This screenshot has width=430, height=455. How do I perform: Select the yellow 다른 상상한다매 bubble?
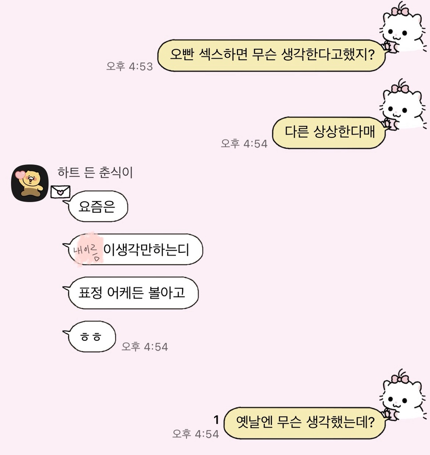point(329,132)
